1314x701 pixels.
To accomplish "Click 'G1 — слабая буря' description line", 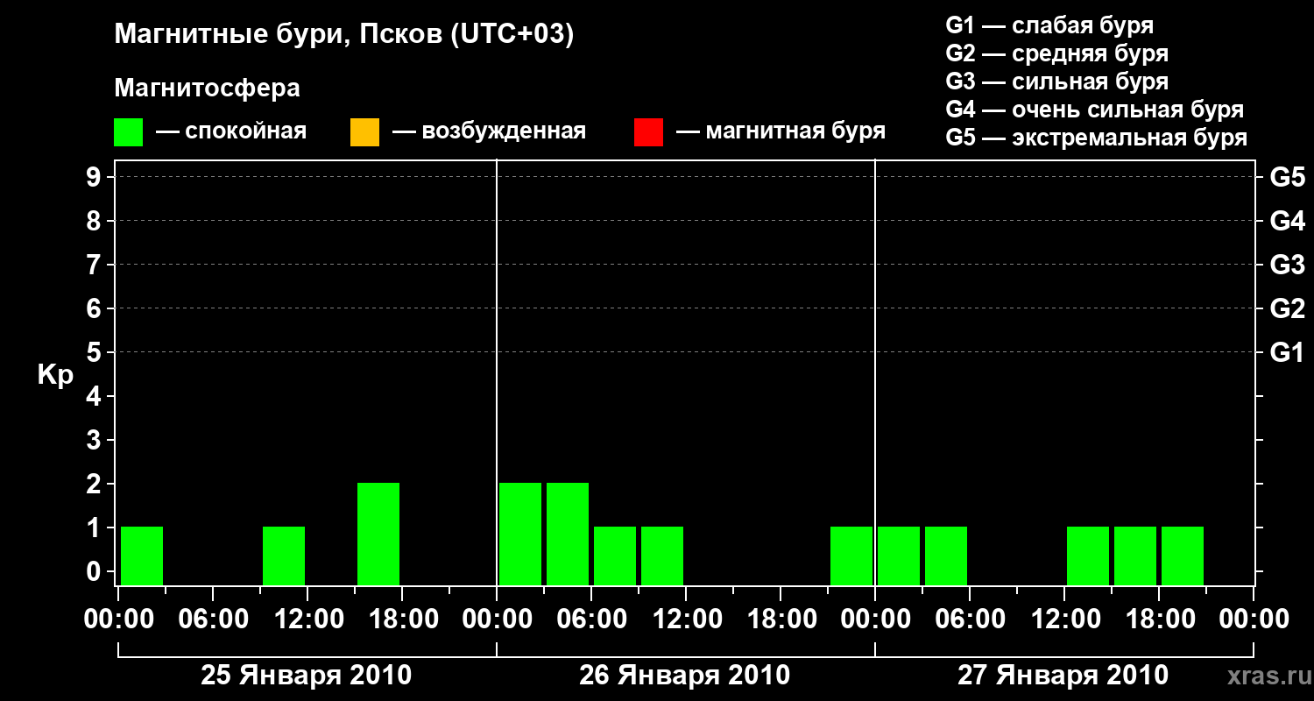I will (x=1049, y=25).
